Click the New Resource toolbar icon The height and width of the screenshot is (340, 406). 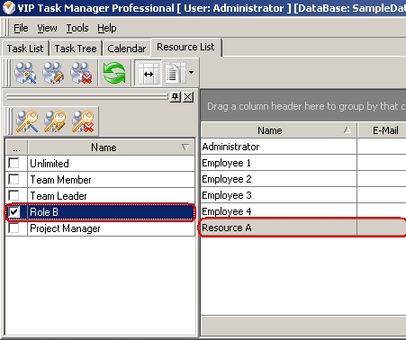[25, 73]
